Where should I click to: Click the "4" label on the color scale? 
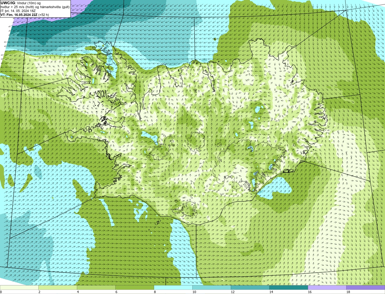click(x=78, y=292)
